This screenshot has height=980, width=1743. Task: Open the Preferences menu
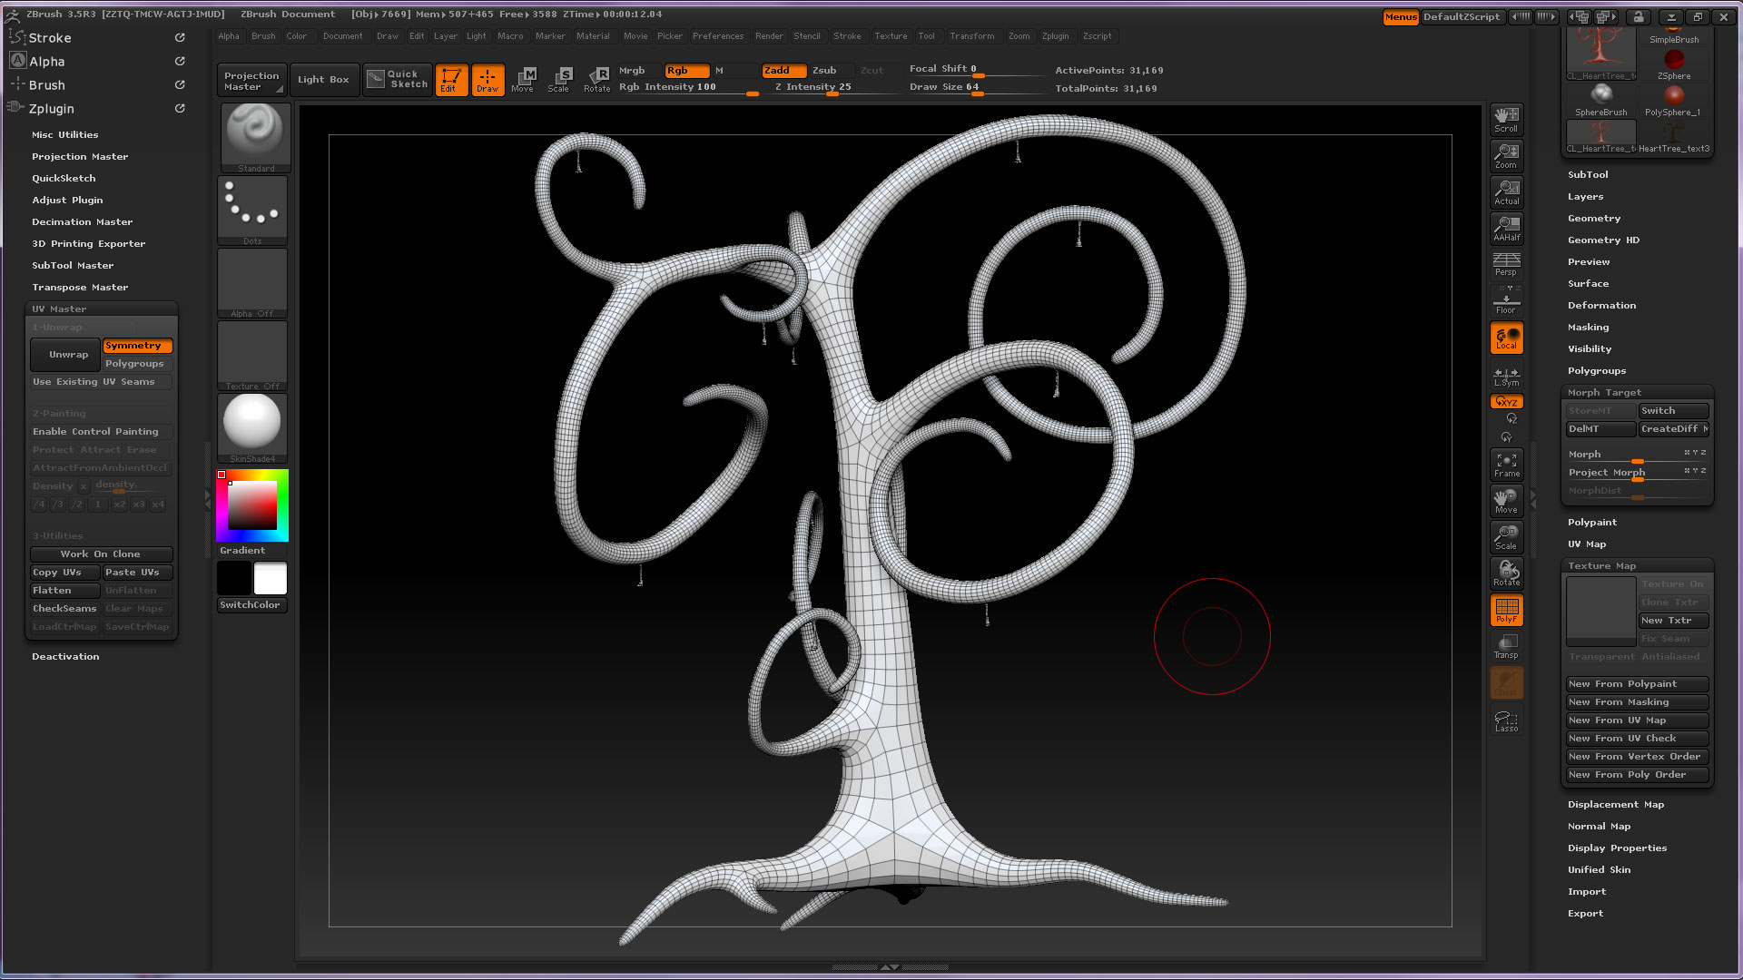click(x=717, y=36)
